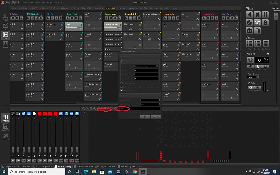This screenshot has width=280, height=175.
Task: Open the Sprache menu
Action: click(58, 3)
